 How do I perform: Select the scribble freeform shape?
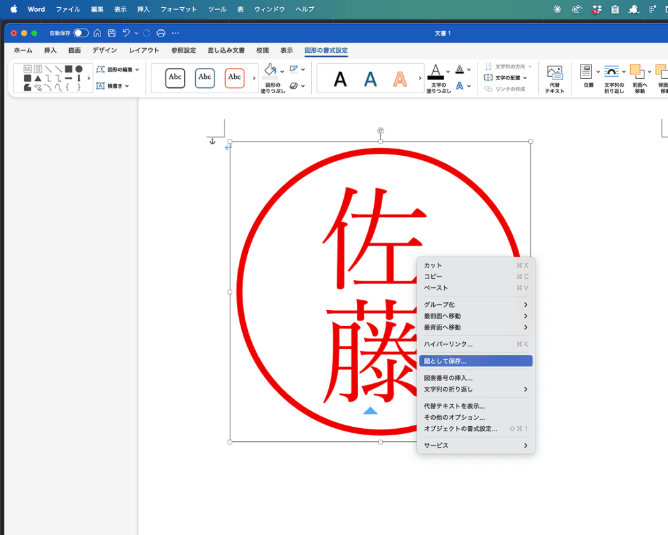pos(38,88)
